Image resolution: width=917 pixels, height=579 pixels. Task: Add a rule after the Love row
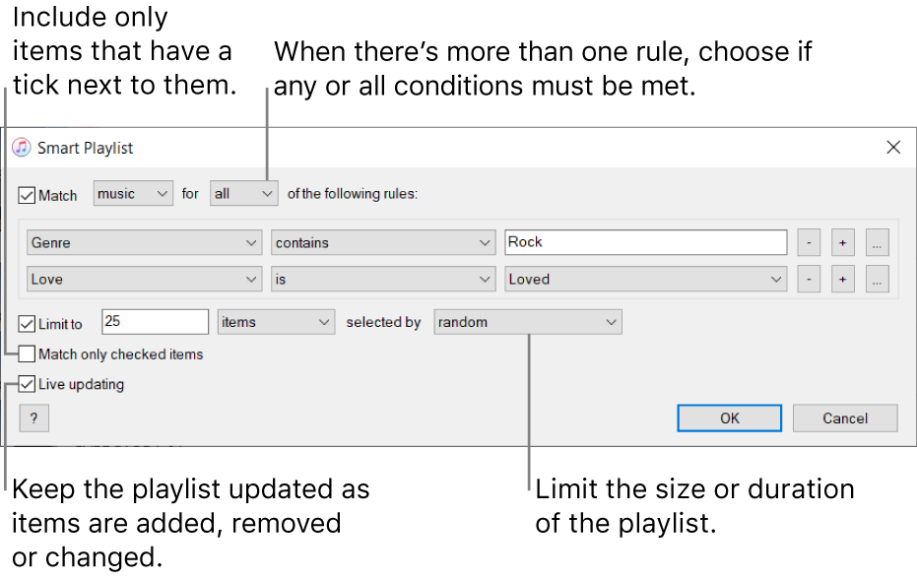[842, 279]
